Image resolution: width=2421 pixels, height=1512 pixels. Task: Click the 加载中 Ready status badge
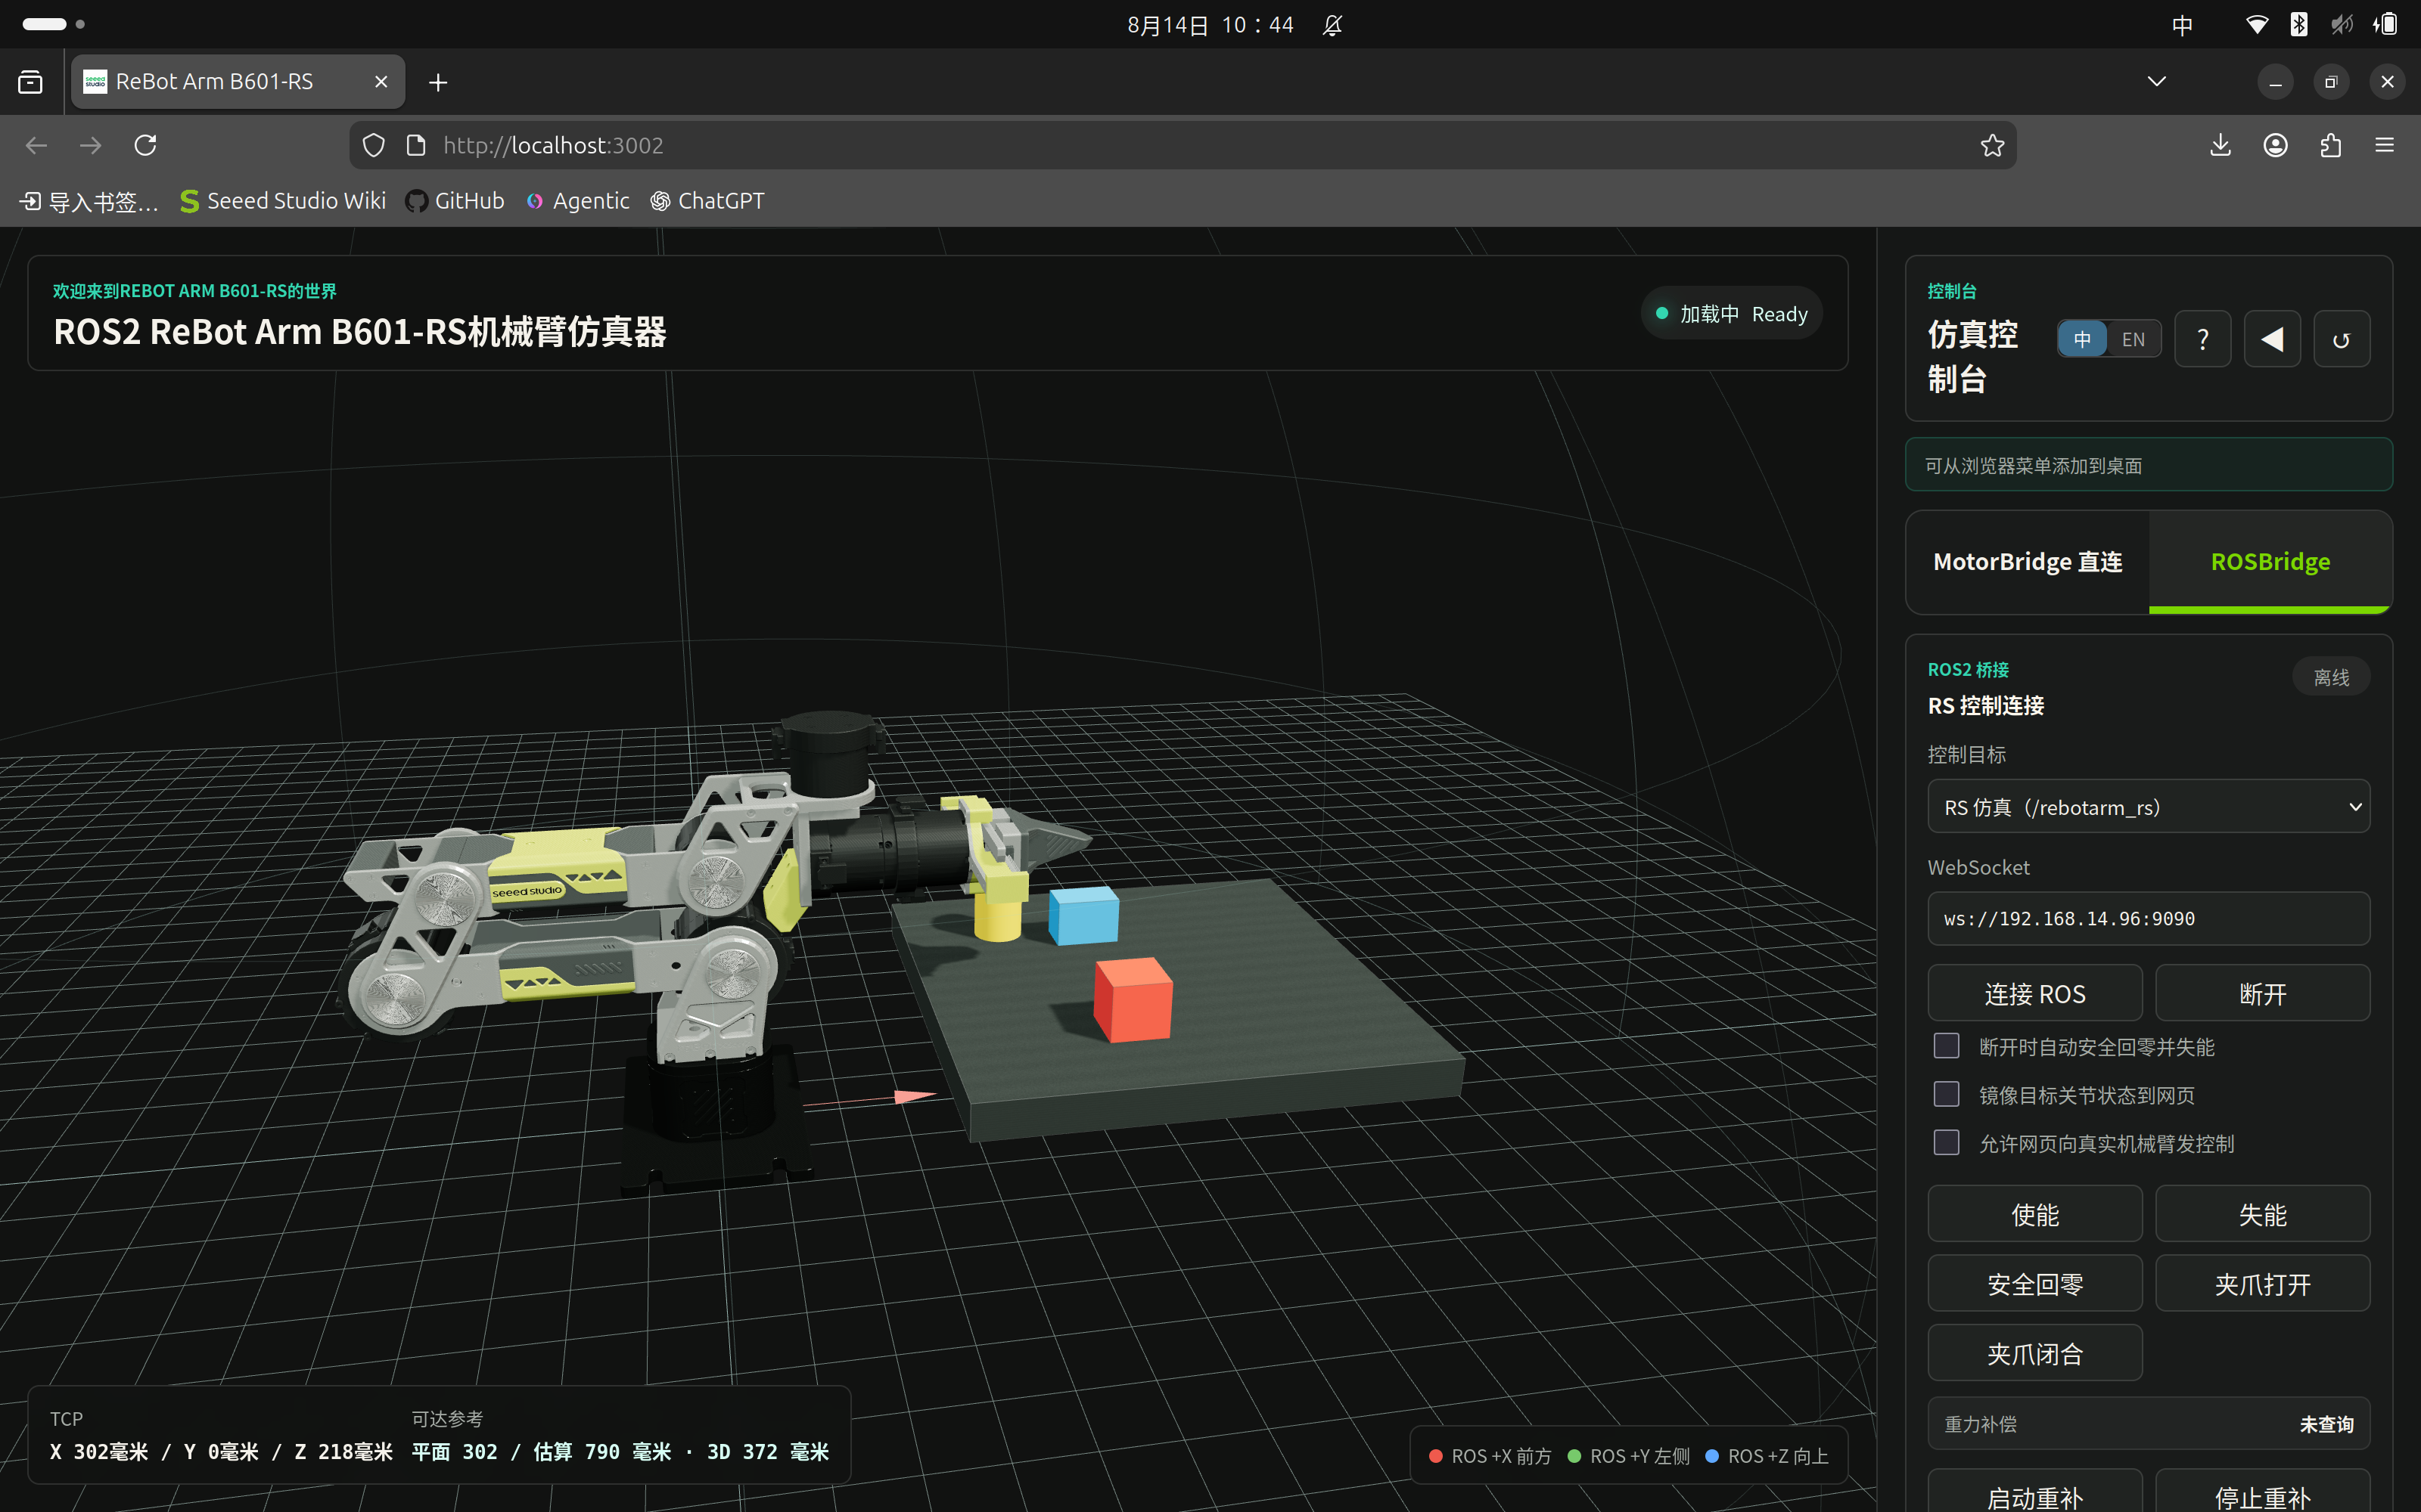click(x=1732, y=314)
